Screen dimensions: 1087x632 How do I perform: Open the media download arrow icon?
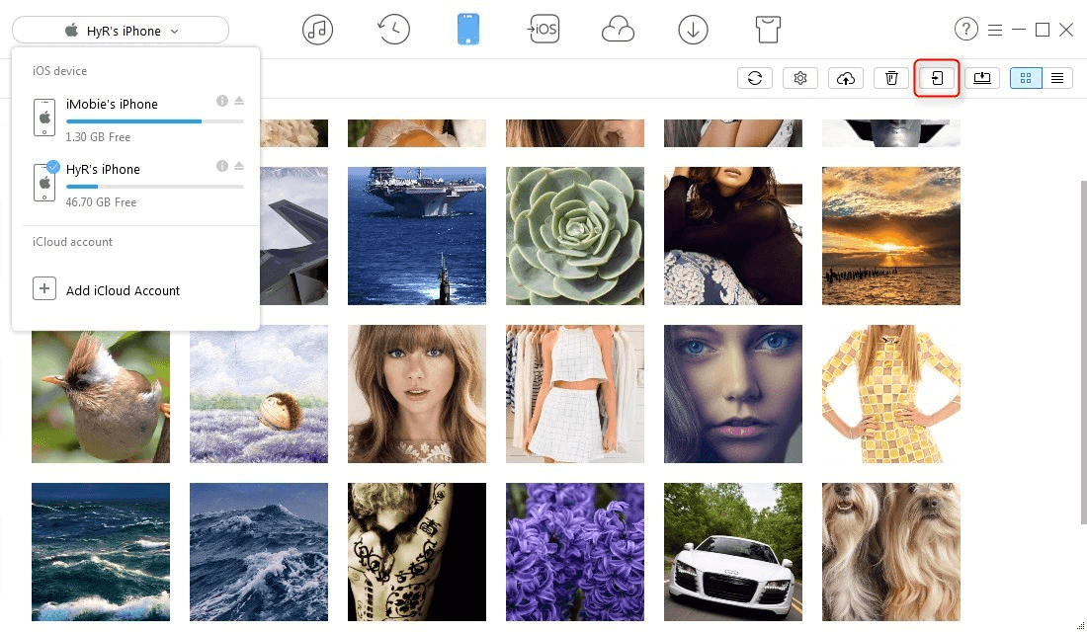pyautogui.click(x=693, y=30)
